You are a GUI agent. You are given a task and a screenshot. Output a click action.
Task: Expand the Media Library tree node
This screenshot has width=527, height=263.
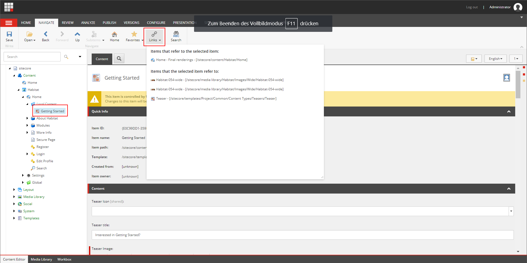[14, 197]
